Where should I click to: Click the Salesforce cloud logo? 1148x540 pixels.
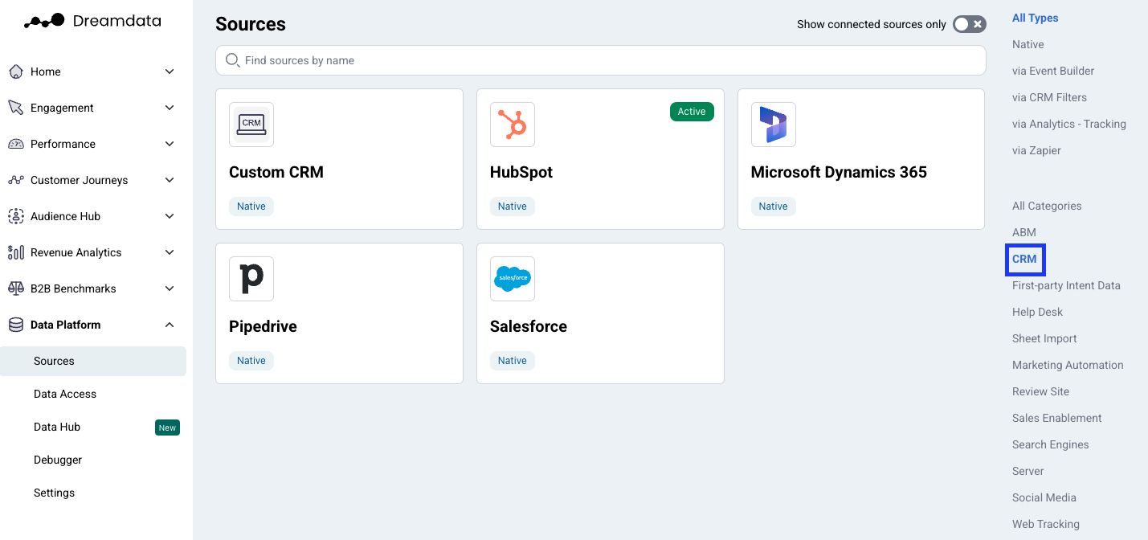(x=513, y=279)
